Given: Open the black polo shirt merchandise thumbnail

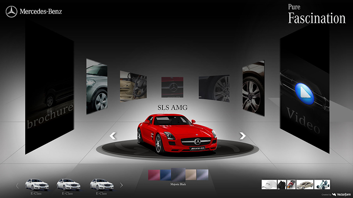Looking at the screenshot, I should pos(282,184).
